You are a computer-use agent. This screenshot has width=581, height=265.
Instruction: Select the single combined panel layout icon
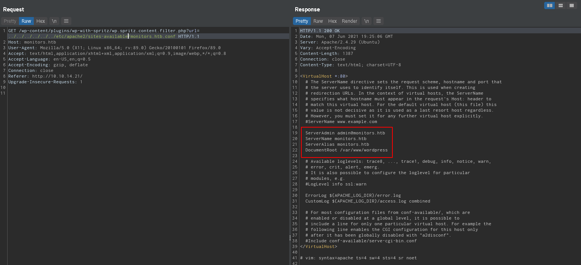(571, 5)
